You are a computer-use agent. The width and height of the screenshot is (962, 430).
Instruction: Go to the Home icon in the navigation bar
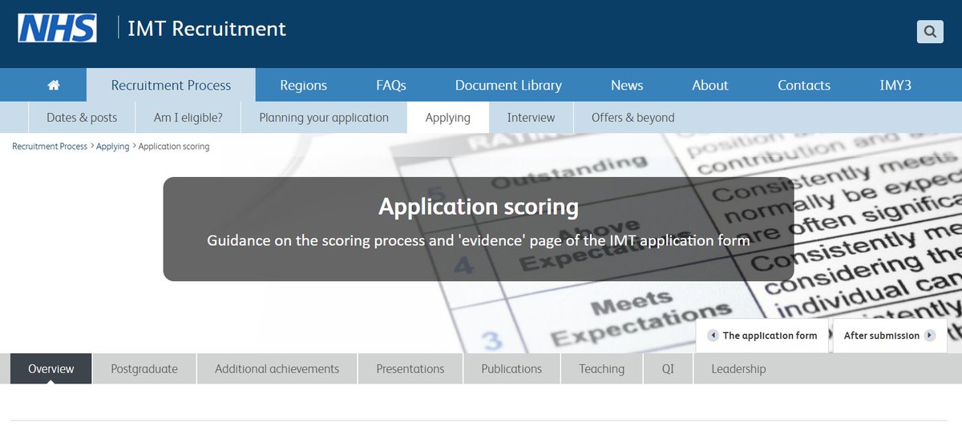54,85
